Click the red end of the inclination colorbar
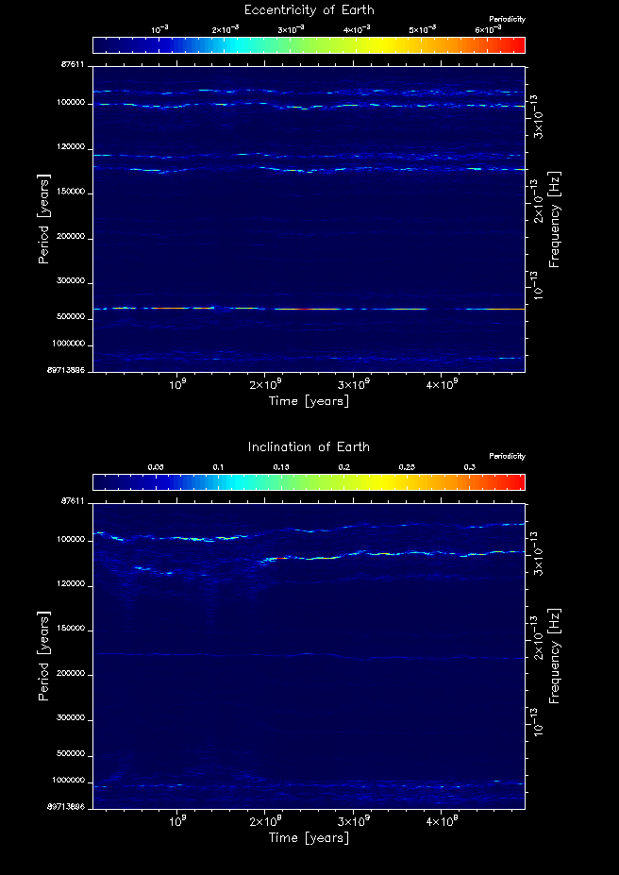619x875 pixels. point(514,482)
